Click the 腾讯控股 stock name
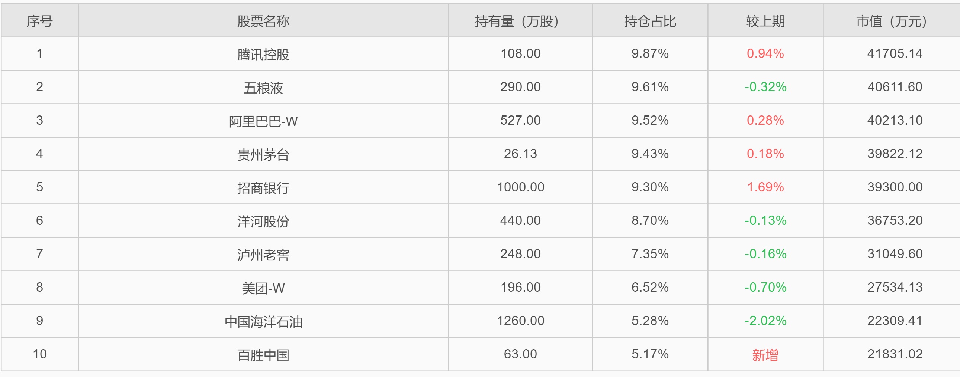Image resolution: width=960 pixels, height=377 pixels. point(263,54)
